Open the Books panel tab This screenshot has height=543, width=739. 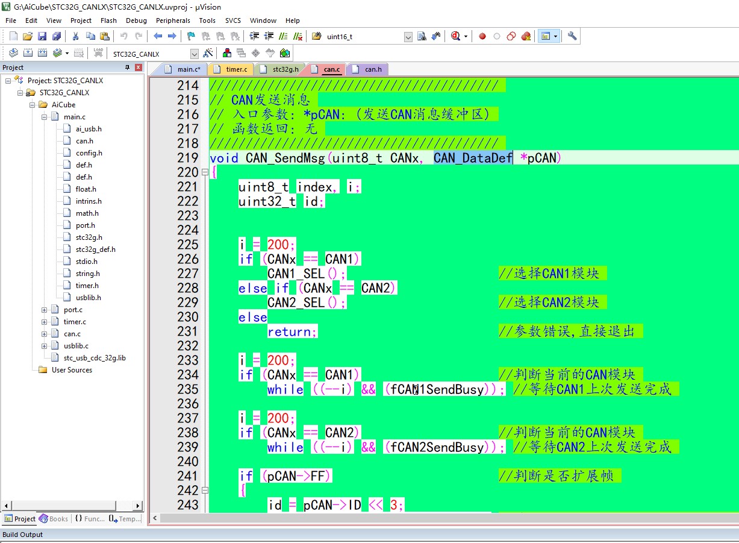click(54, 519)
